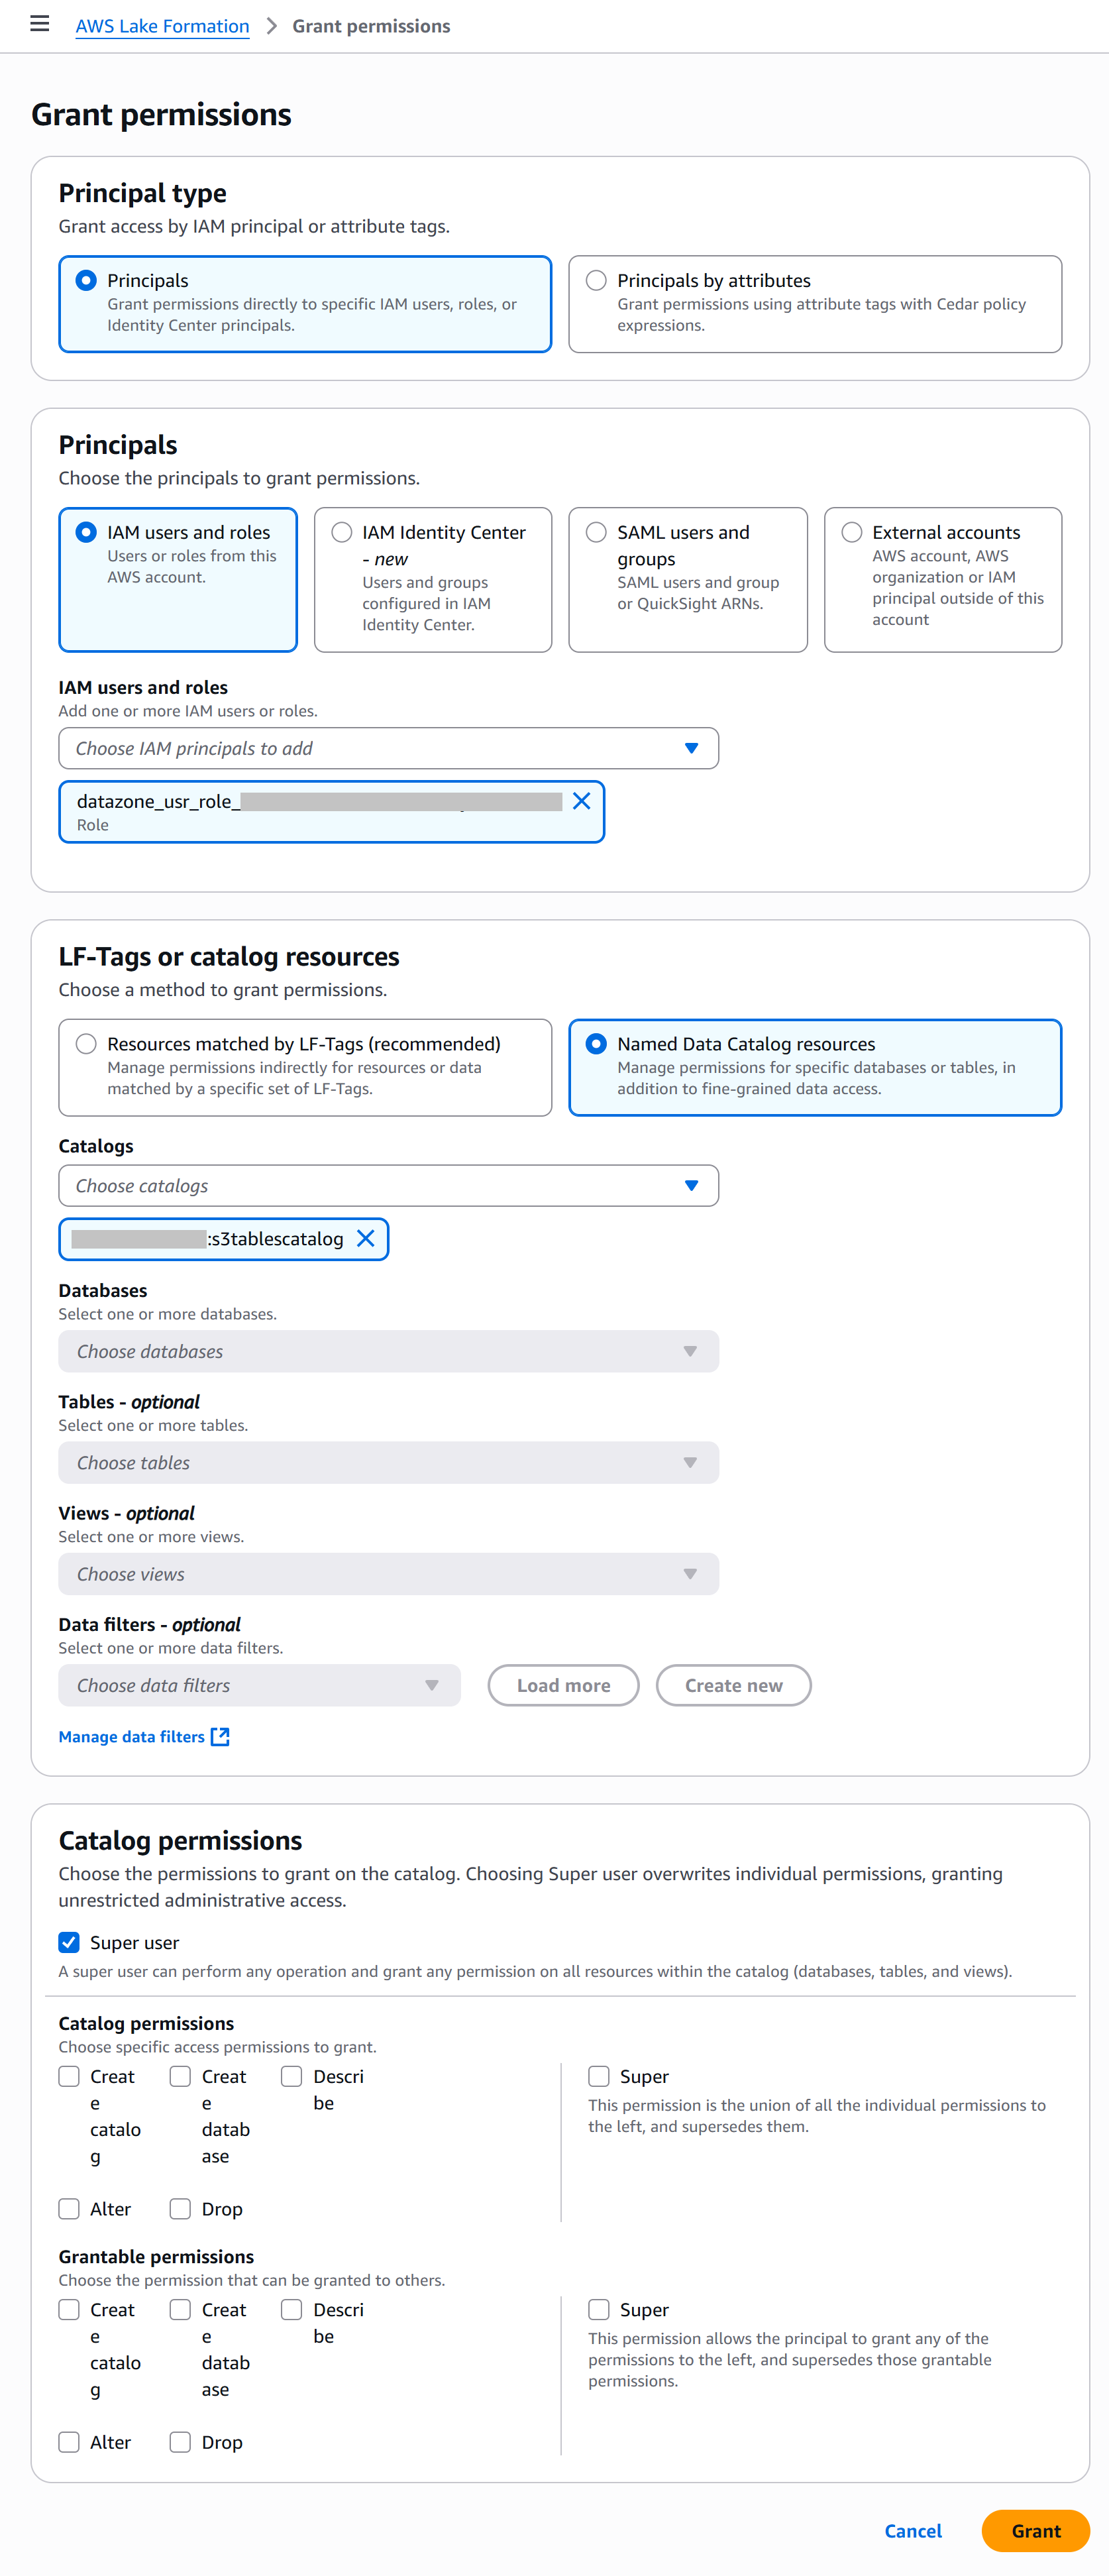
Task: Enable Drop under Grantable permissions
Action: (x=180, y=2441)
